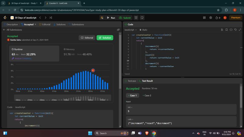The height and width of the screenshot is (137, 244).
Task: Click the debugger icon left of Run
Action: pos(102,18)
